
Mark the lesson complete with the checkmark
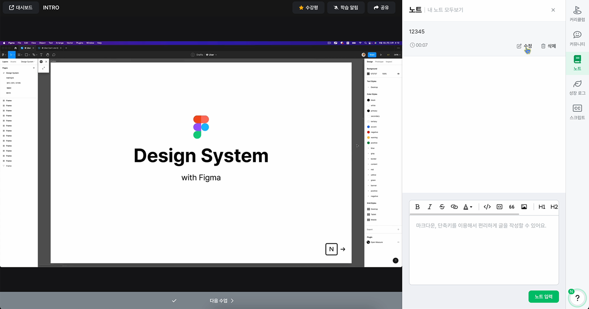174,301
